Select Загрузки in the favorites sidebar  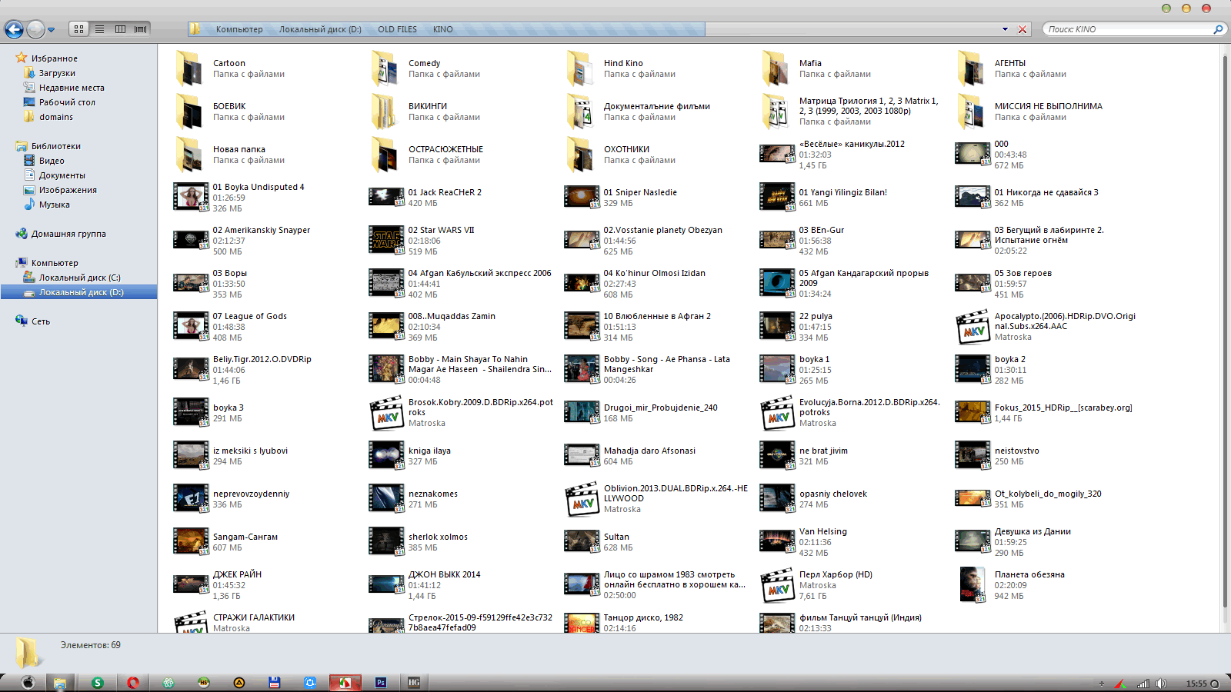57,73
